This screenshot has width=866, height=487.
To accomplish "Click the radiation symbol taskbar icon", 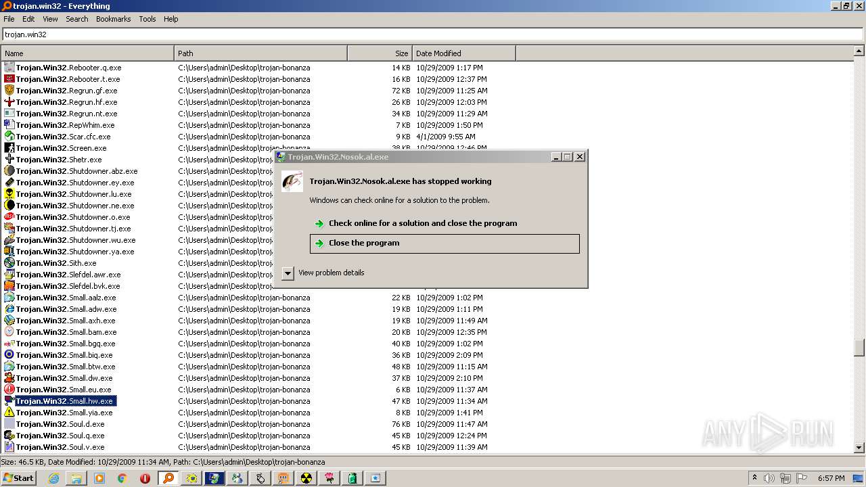I will click(x=306, y=478).
